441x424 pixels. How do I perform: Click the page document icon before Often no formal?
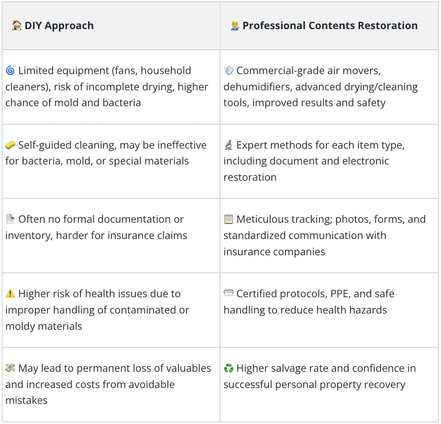(x=10, y=219)
